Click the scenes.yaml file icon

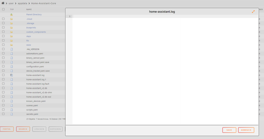coord(12,105)
